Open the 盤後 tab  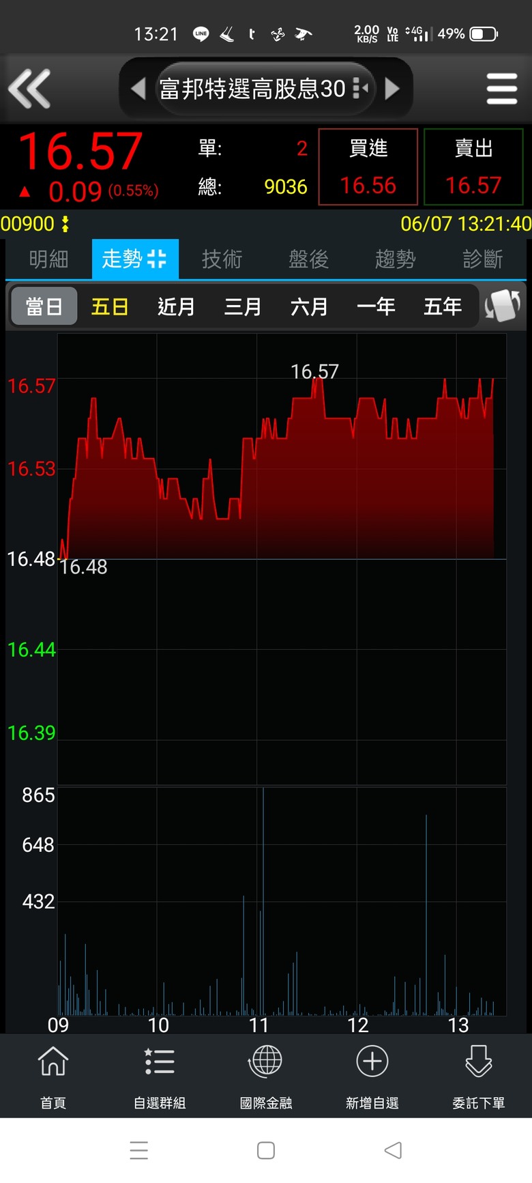point(308,259)
